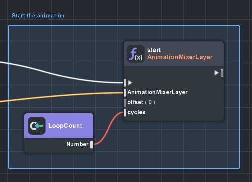
Task: Select the execution input port connector
Action: click(x=125, y=83)
